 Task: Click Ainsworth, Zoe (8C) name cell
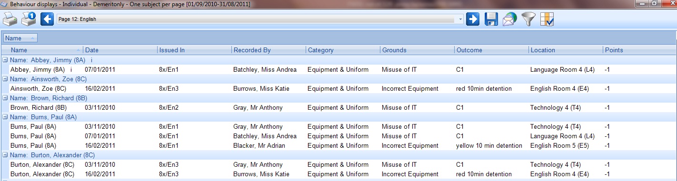pyautogui.click(x=39, y=89)
